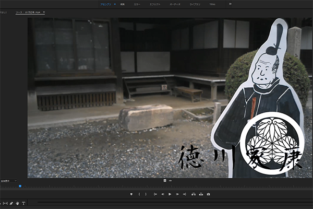Switch to the ライブラリ workspace tab
The height and width of the screenshot is (209, 313).
[x=195, y=4]
